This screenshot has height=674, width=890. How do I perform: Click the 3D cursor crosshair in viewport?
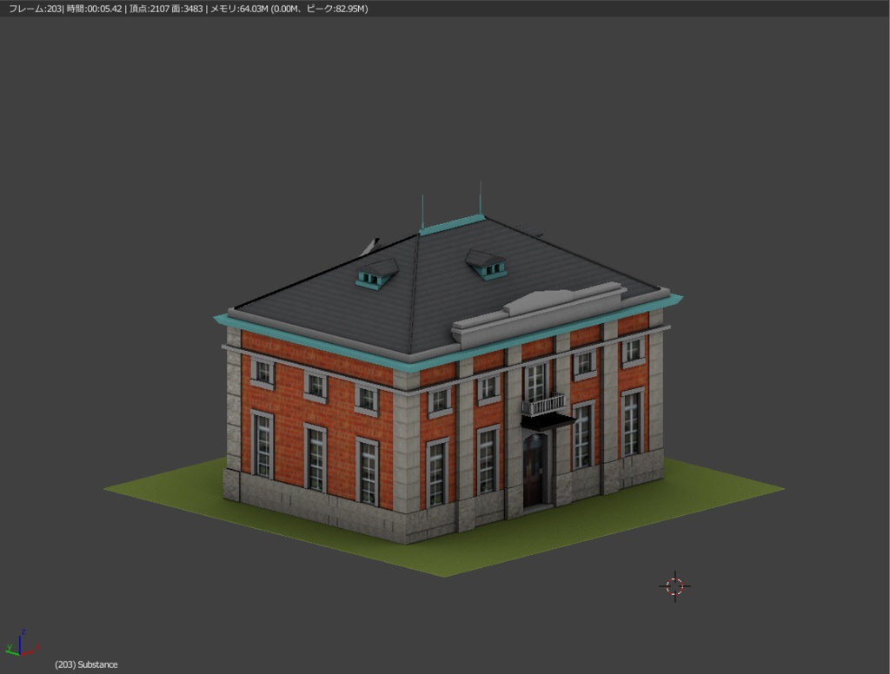coord(674,586)
